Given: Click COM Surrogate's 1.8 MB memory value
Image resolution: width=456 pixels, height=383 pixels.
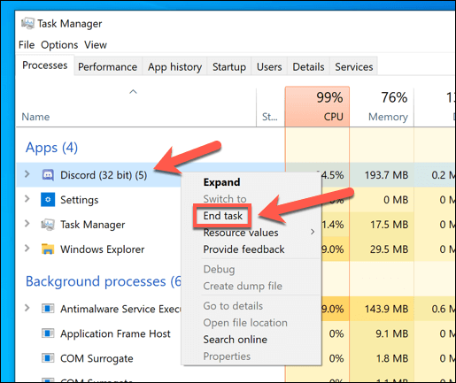Looking at the screenshot, I should (x=391, y=358).
